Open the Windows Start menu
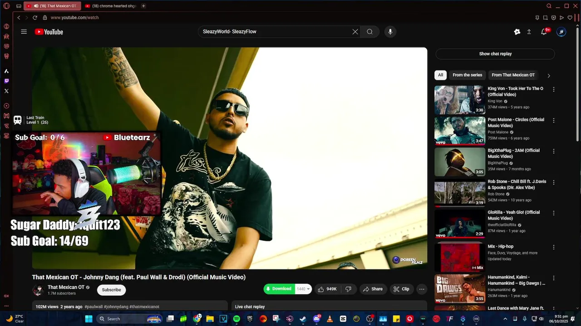Screen dimensions: 581x326 (x=89, y=319)
